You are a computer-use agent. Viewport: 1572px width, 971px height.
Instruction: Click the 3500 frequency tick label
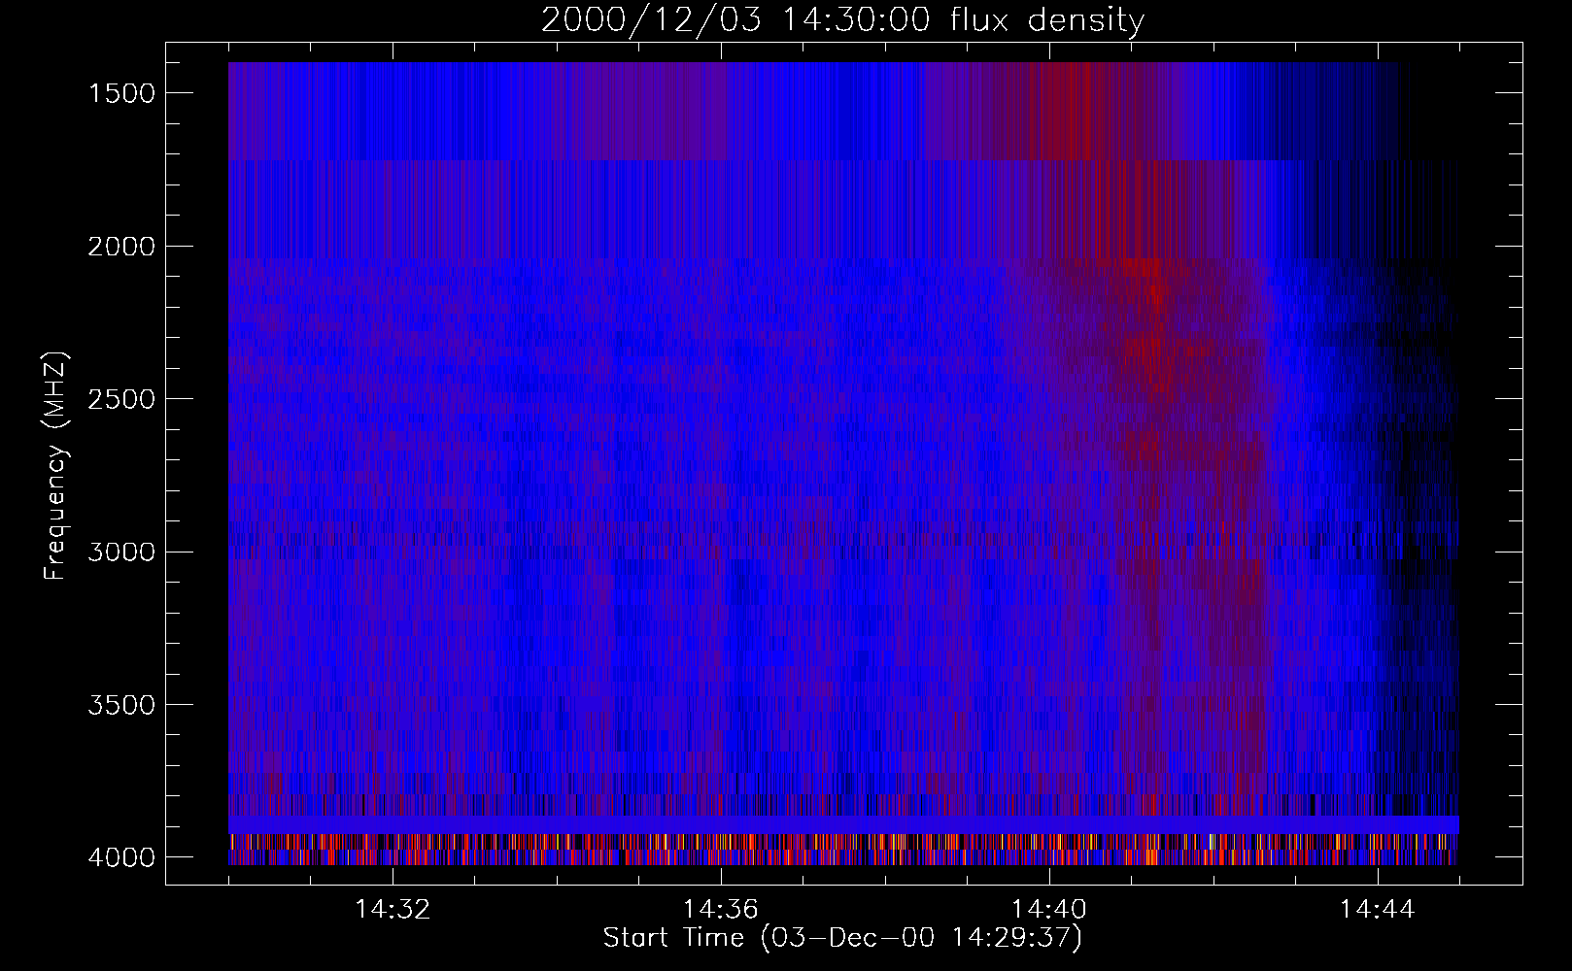point(121,705)
